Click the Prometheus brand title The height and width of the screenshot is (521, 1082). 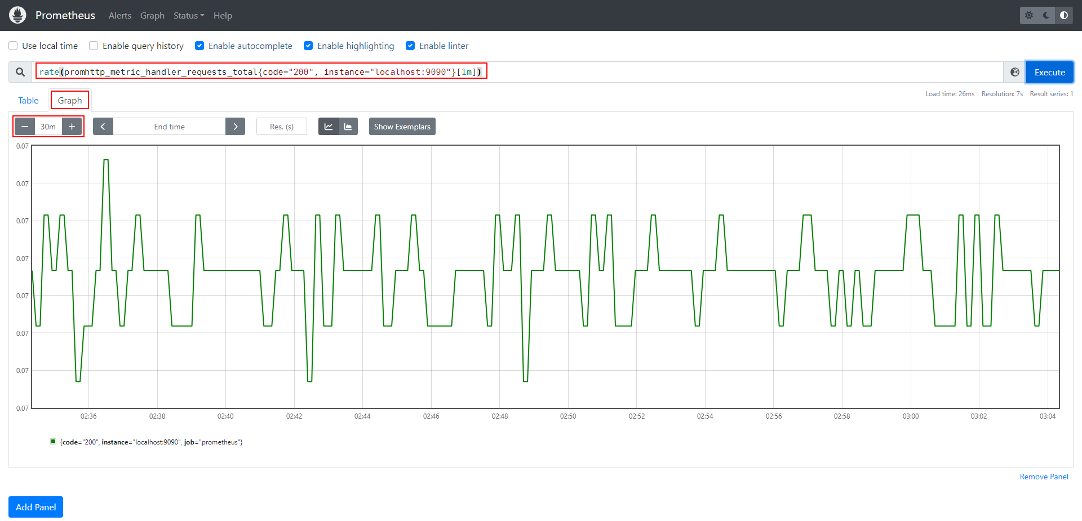pos(65,15)
